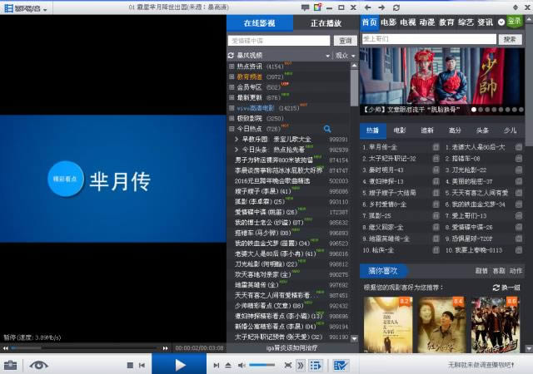This screenshot has height=374, width=533.
Task: Collapse the 今日热点 category
Action: click(232, 129)
